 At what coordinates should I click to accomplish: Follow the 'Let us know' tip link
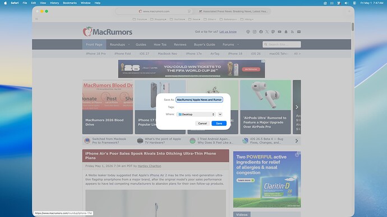click(x=228, y=32)
